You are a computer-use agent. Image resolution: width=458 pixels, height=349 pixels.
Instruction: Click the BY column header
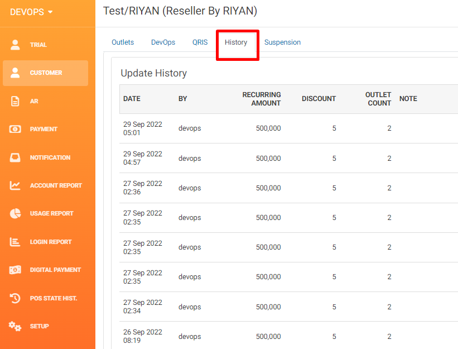click(182, 99)
